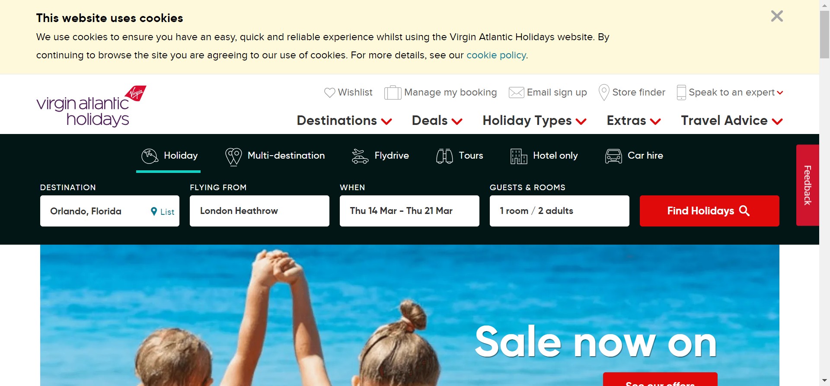Select the Flydrive plane and car icon
The height and width of the screenshot is (386, 830).
pos(360,156)
